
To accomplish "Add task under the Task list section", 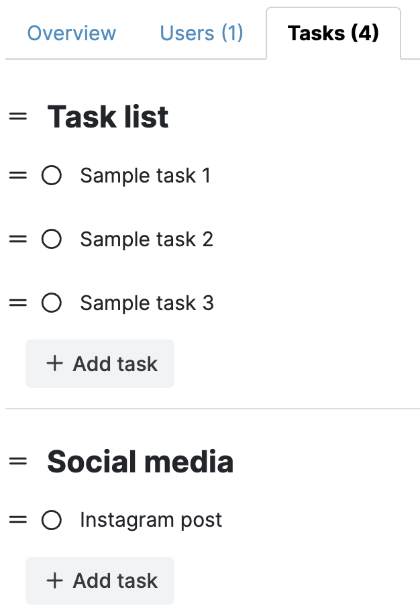I will coord(100,364).
